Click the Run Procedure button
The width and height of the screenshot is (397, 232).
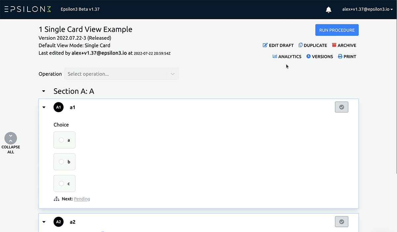click(337, 30)
